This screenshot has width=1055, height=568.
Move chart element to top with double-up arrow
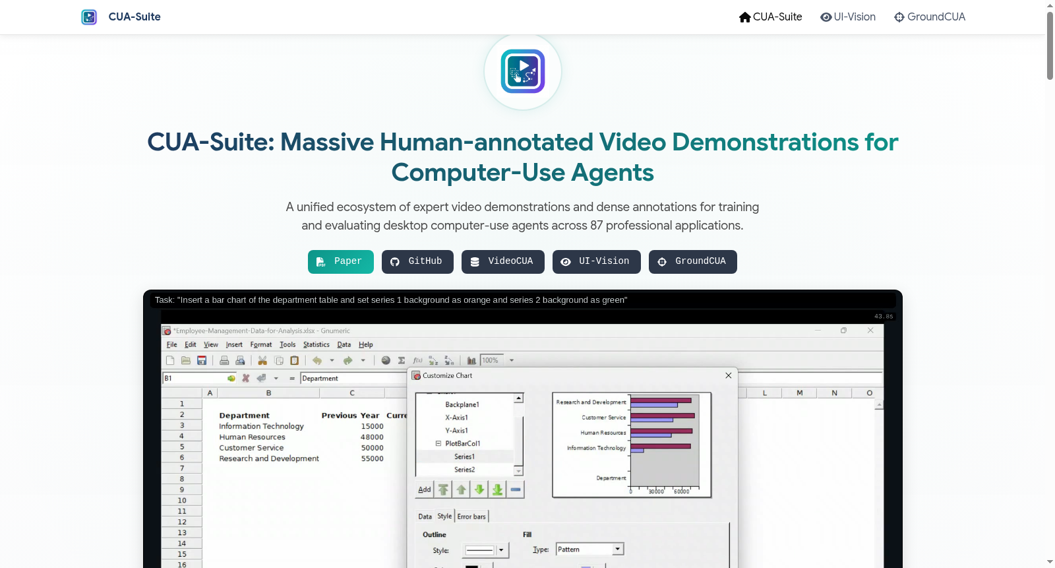(444, 489)
